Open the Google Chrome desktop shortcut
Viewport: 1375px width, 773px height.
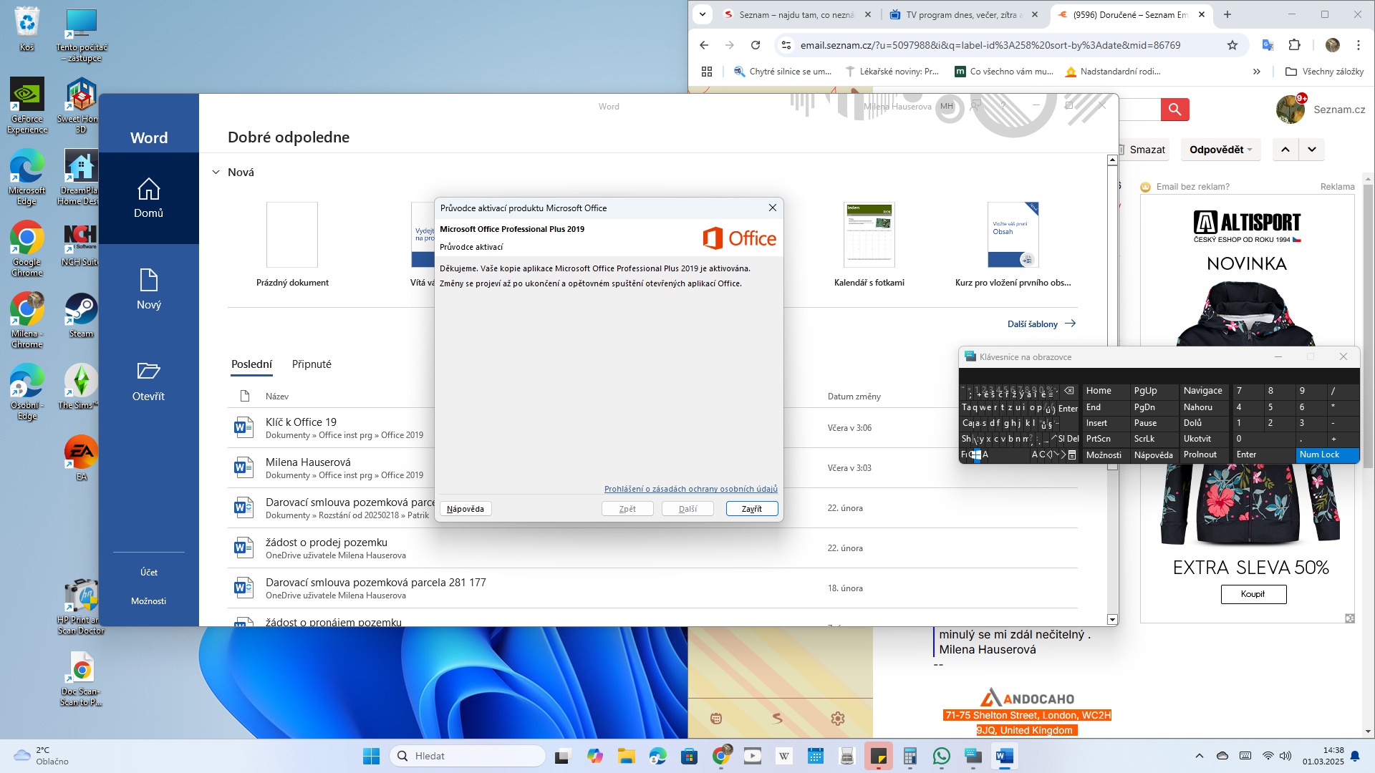[27, 248]
